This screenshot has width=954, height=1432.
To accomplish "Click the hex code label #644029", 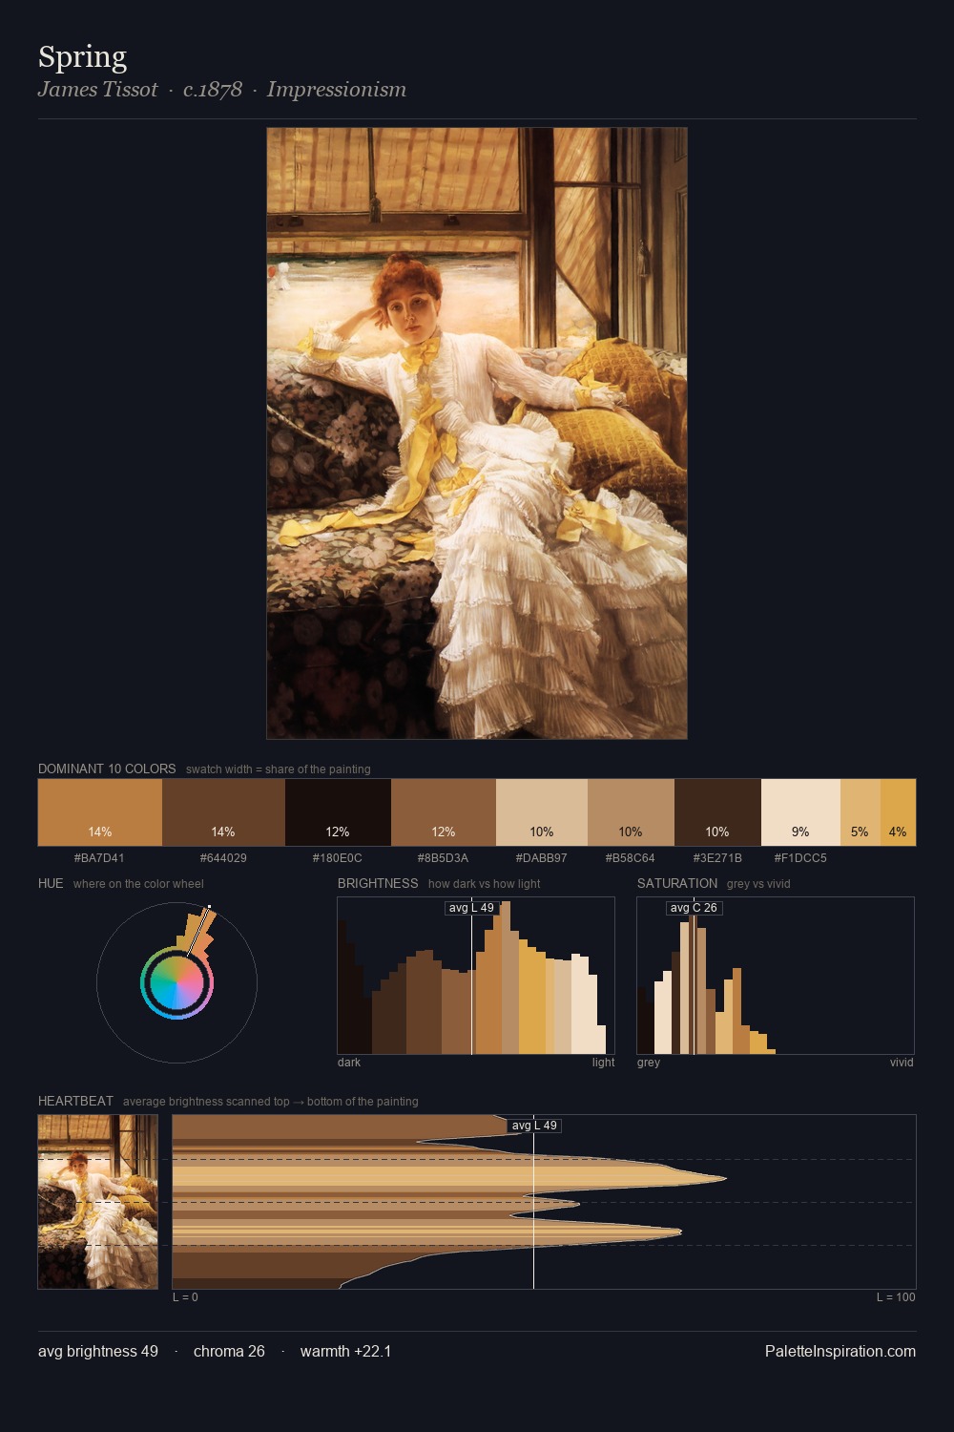I will click(223, 858).
